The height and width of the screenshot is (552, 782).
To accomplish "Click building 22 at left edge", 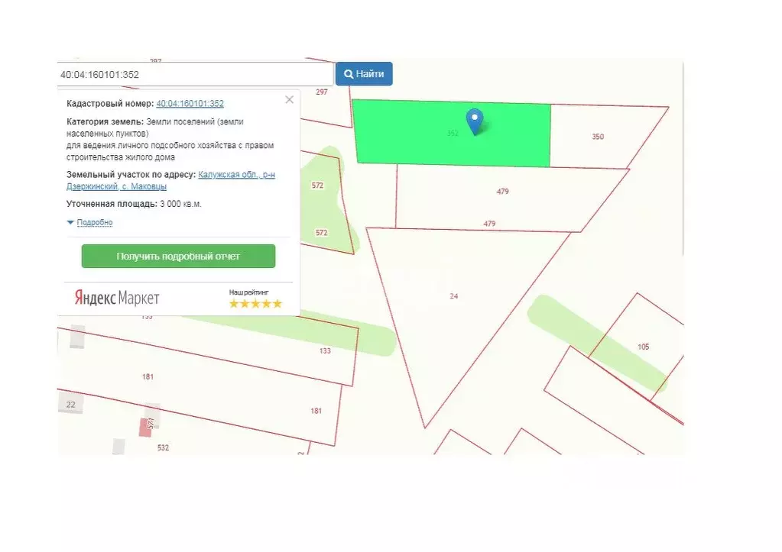I will 70,404.
